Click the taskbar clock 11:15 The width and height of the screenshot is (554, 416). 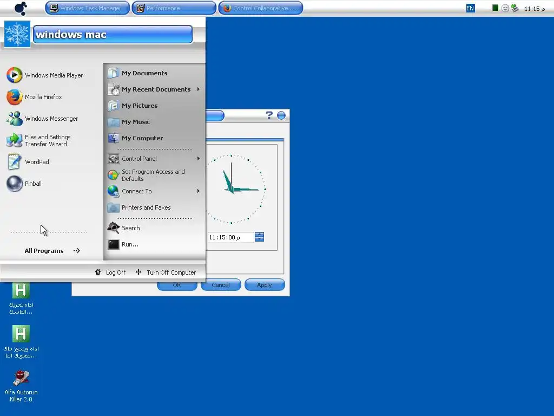coord(535,9)
